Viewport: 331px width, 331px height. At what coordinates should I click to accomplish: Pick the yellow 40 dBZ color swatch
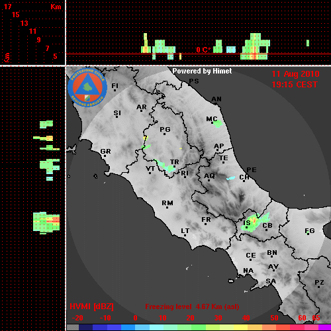(x=240, y=327)
